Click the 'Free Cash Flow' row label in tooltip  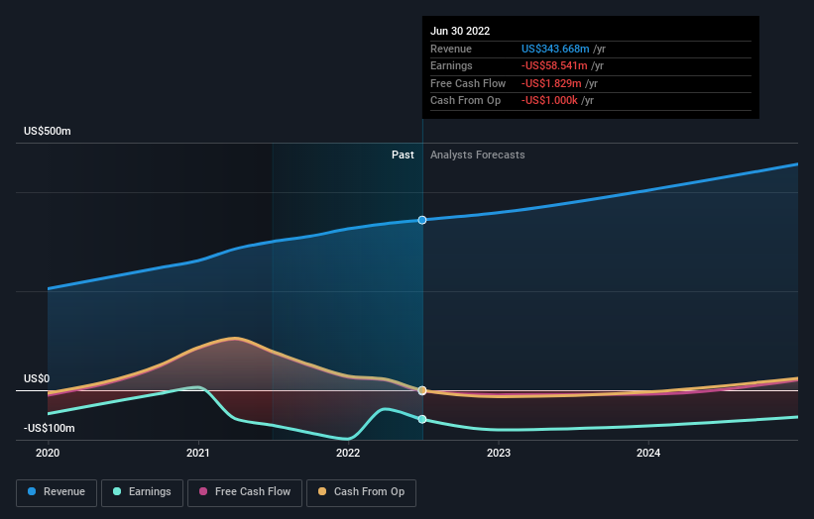click(x=468, y=83)
